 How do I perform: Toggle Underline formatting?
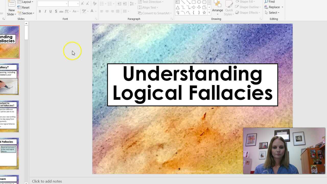pyautogui.click(x=50, y=11)
